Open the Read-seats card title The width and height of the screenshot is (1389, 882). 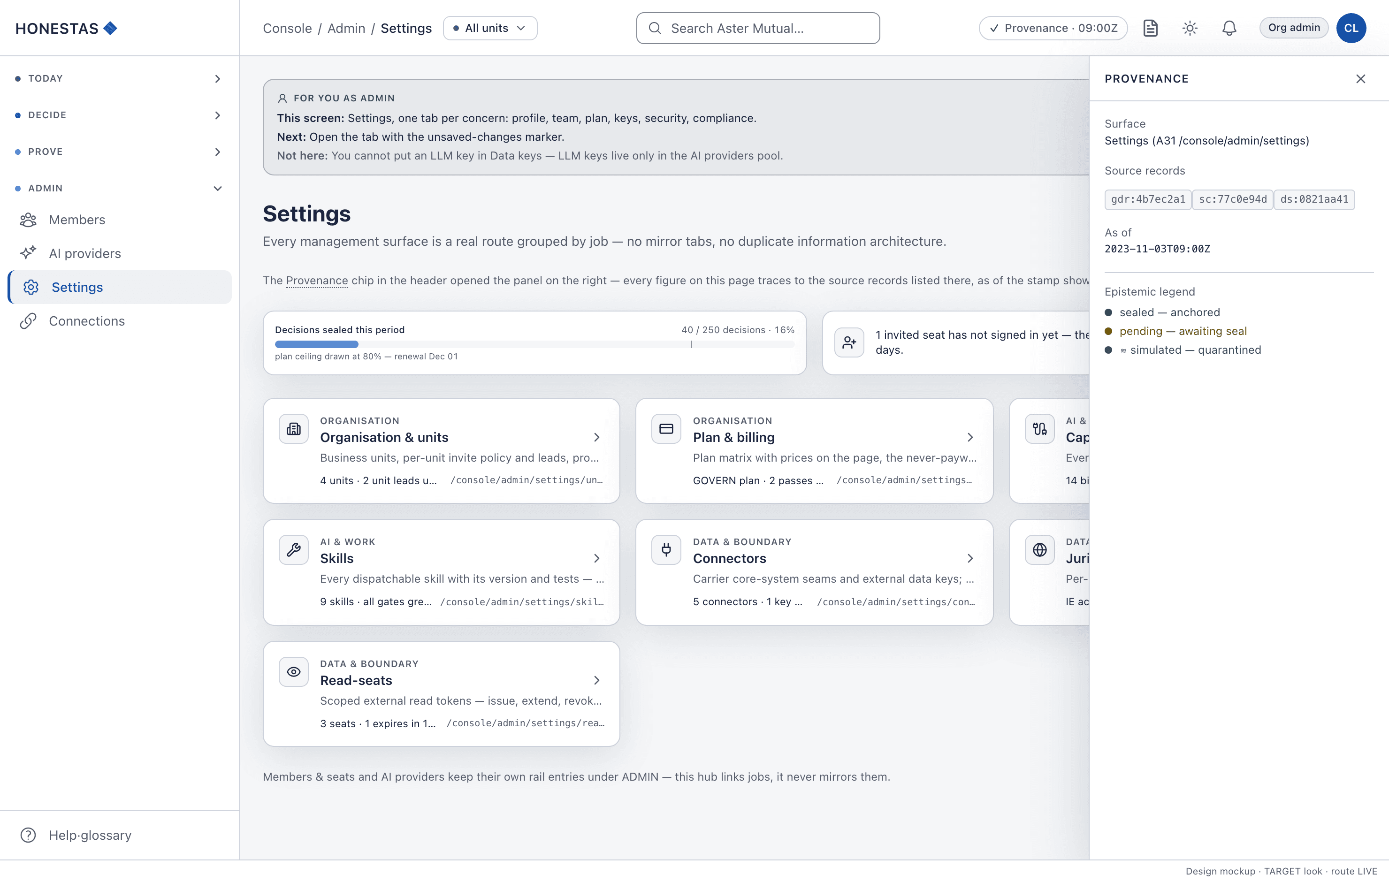pyautogui.click(x=356, y=680)
